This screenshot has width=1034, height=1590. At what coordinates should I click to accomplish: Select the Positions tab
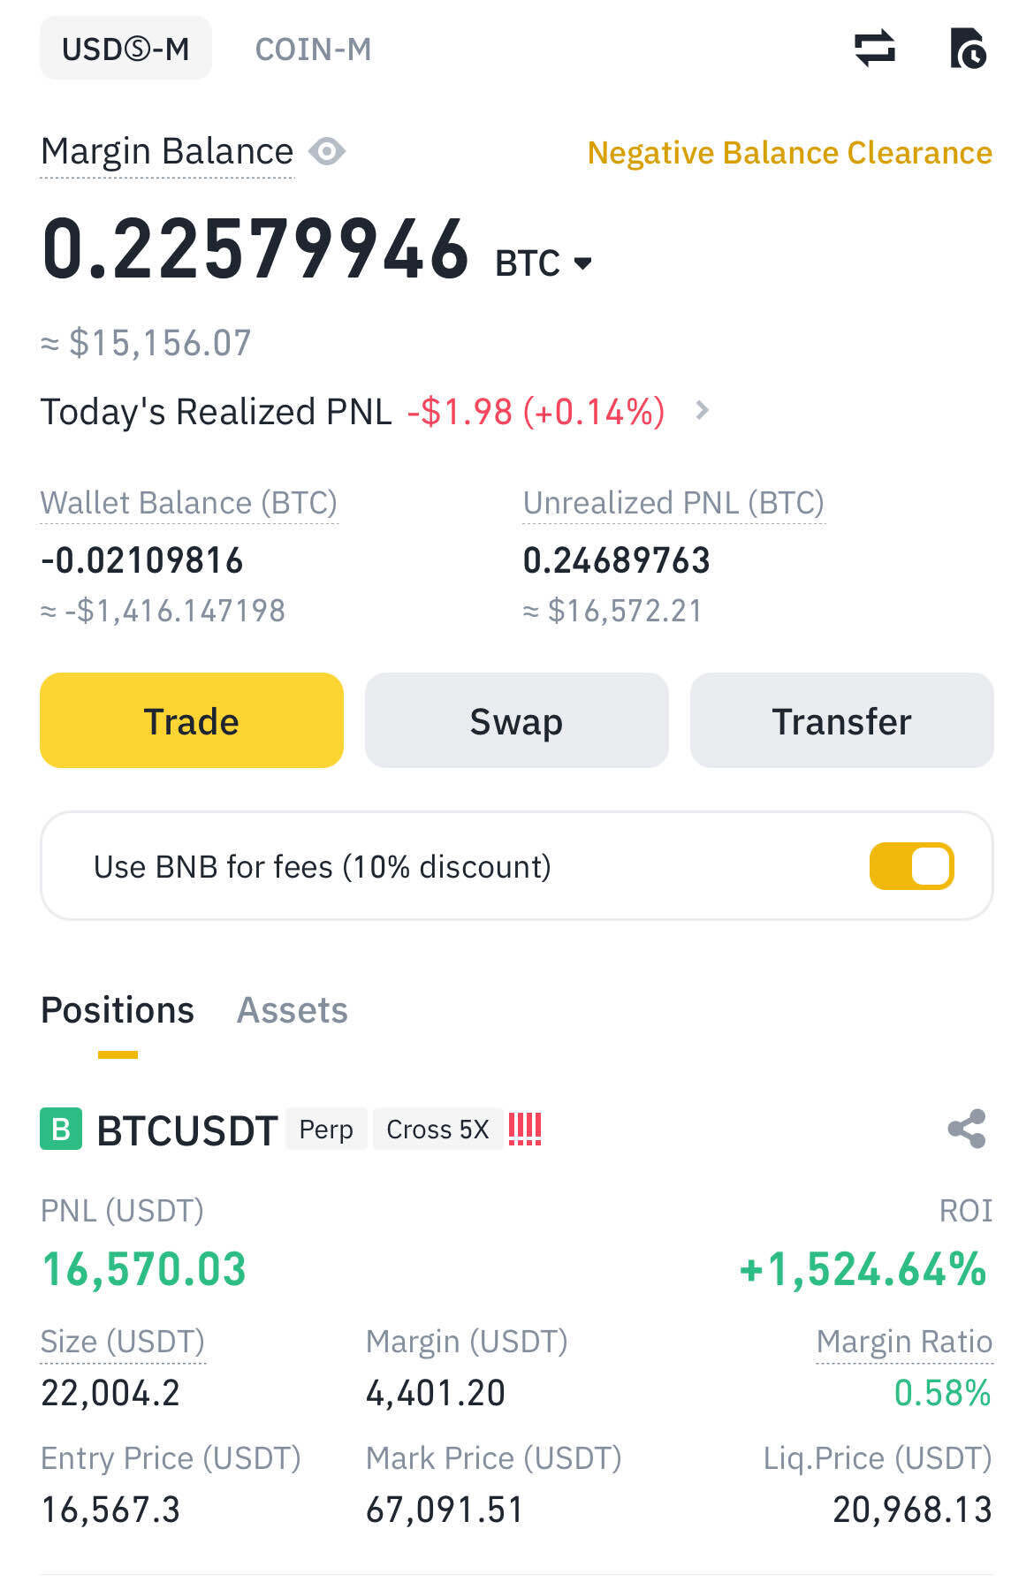118,1010
